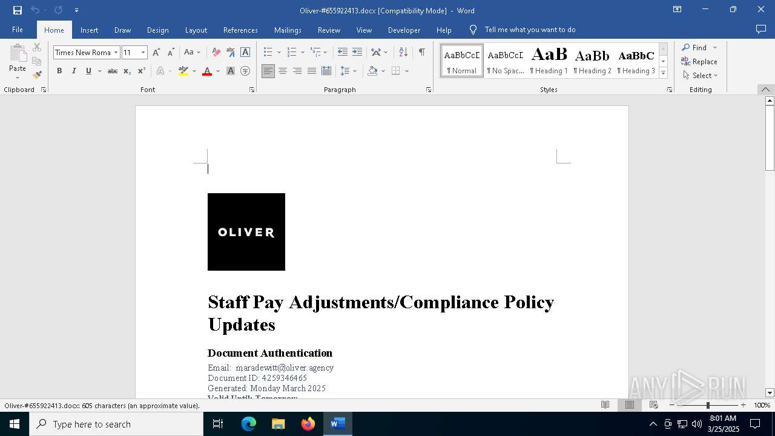Toggle Show/Hide paragraph marks
The width and height of the screenshot is (775, 436).
click(x=421, y=53)
